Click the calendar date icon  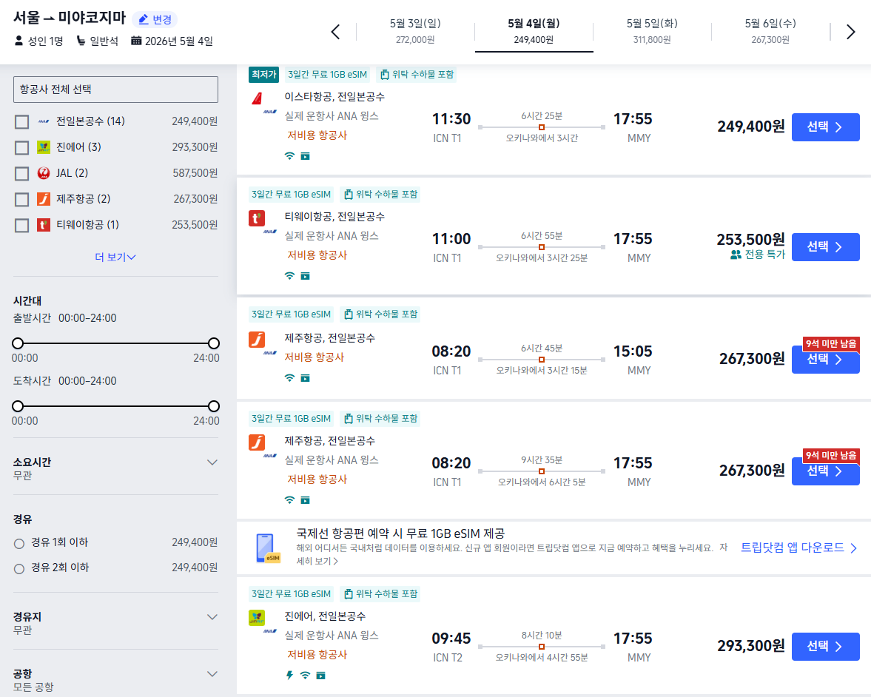click(x=136, y=41)
